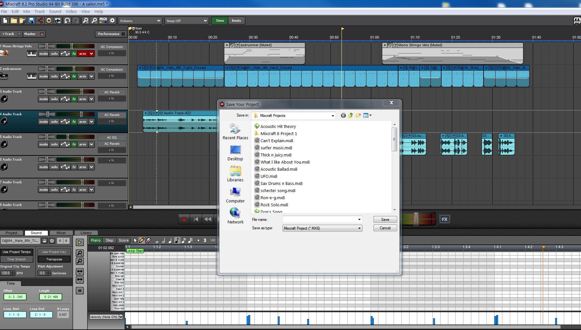
Task: Open the View Menu dropdown in the Save dialog
Action: pos(367,115)
